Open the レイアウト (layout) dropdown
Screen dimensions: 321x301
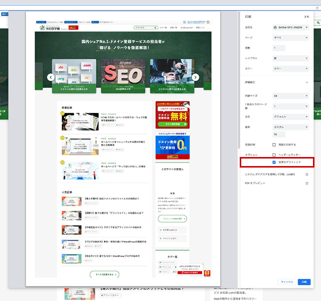291,58
